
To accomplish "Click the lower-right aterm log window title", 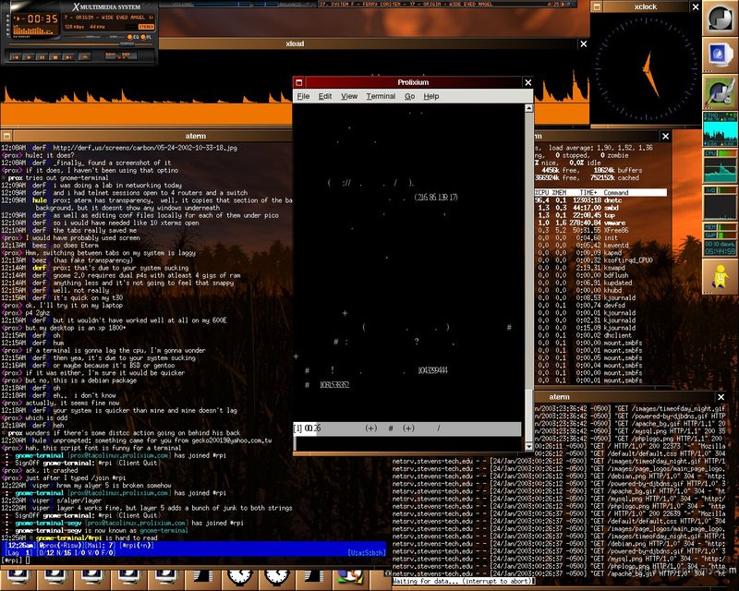I will pyautogui.click(x=559, y=397).
